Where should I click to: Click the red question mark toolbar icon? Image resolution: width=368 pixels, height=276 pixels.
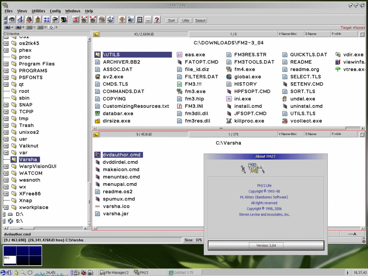pyautogui.click(x=157, y=20)
